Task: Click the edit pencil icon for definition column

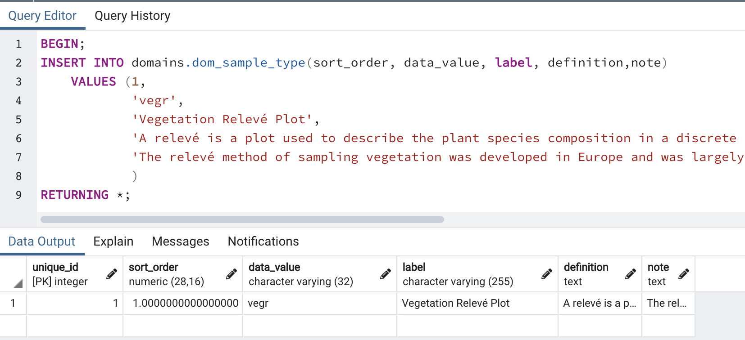Action: [x=631, y=274]
